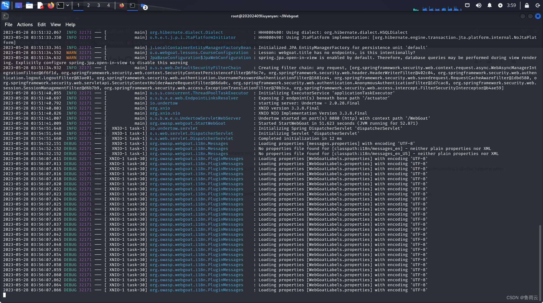Click the show desktop panel icon
The width and height of the screenshot is (543, 303).
[19, 5]
